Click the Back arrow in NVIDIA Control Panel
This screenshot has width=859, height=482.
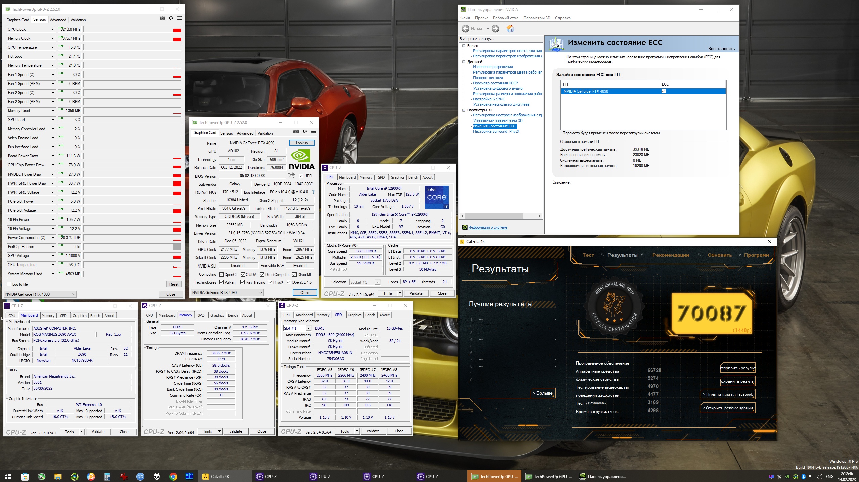tap(466, 29)
